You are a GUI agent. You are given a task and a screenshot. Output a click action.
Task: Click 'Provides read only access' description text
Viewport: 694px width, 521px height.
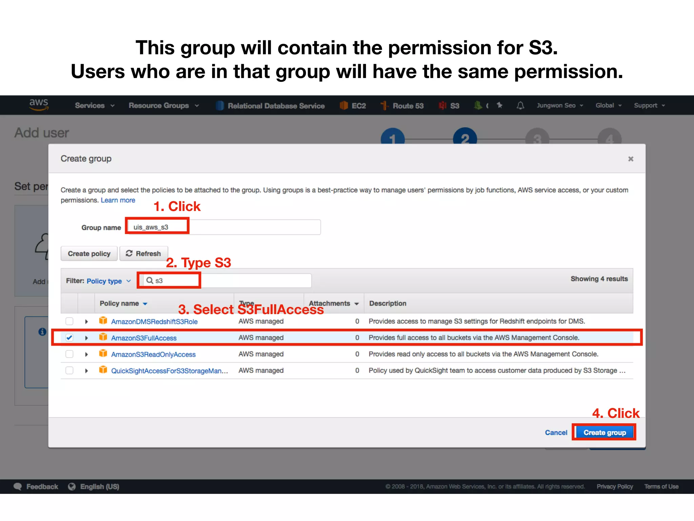[x=483, y=354]
